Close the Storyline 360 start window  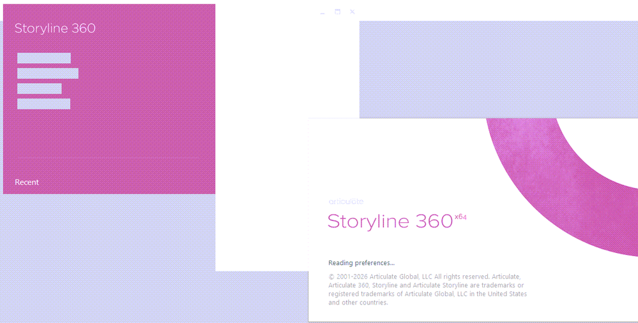(353, 11)
